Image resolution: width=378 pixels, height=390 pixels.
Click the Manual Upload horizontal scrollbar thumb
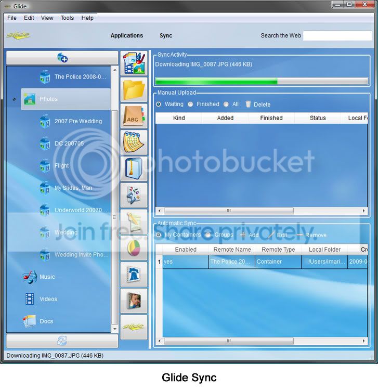229,211
